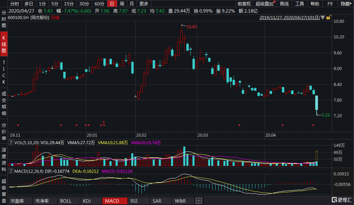This screenshot has height=205, width=354.
Task: Click the 10.65 high price marker
Action: point(192,27)
